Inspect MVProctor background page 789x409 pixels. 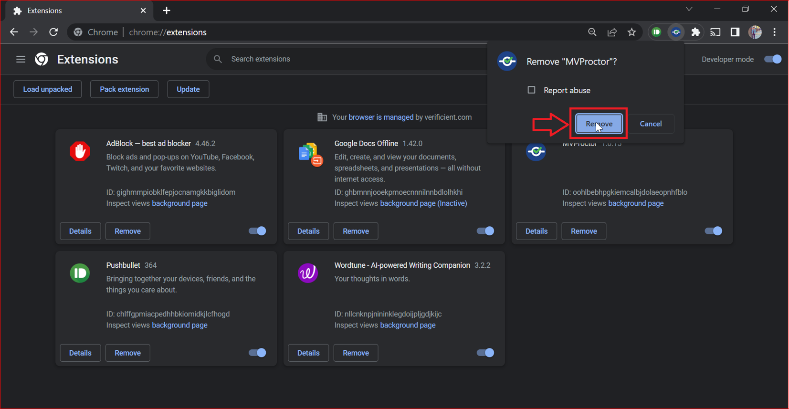pyautogui.click(x=636, y=203)
